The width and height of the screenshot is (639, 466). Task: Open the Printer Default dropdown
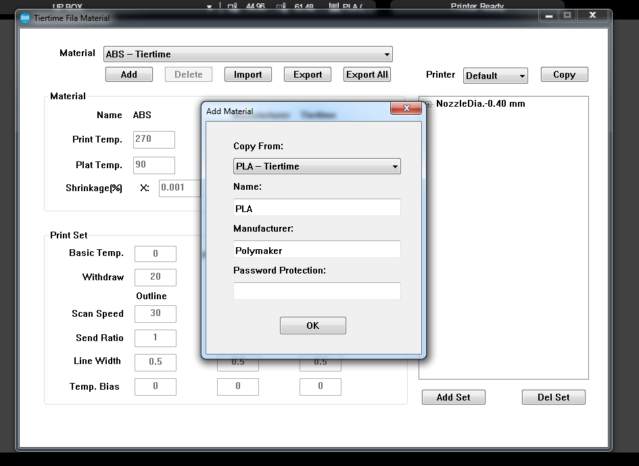click(x=495, y=76)
